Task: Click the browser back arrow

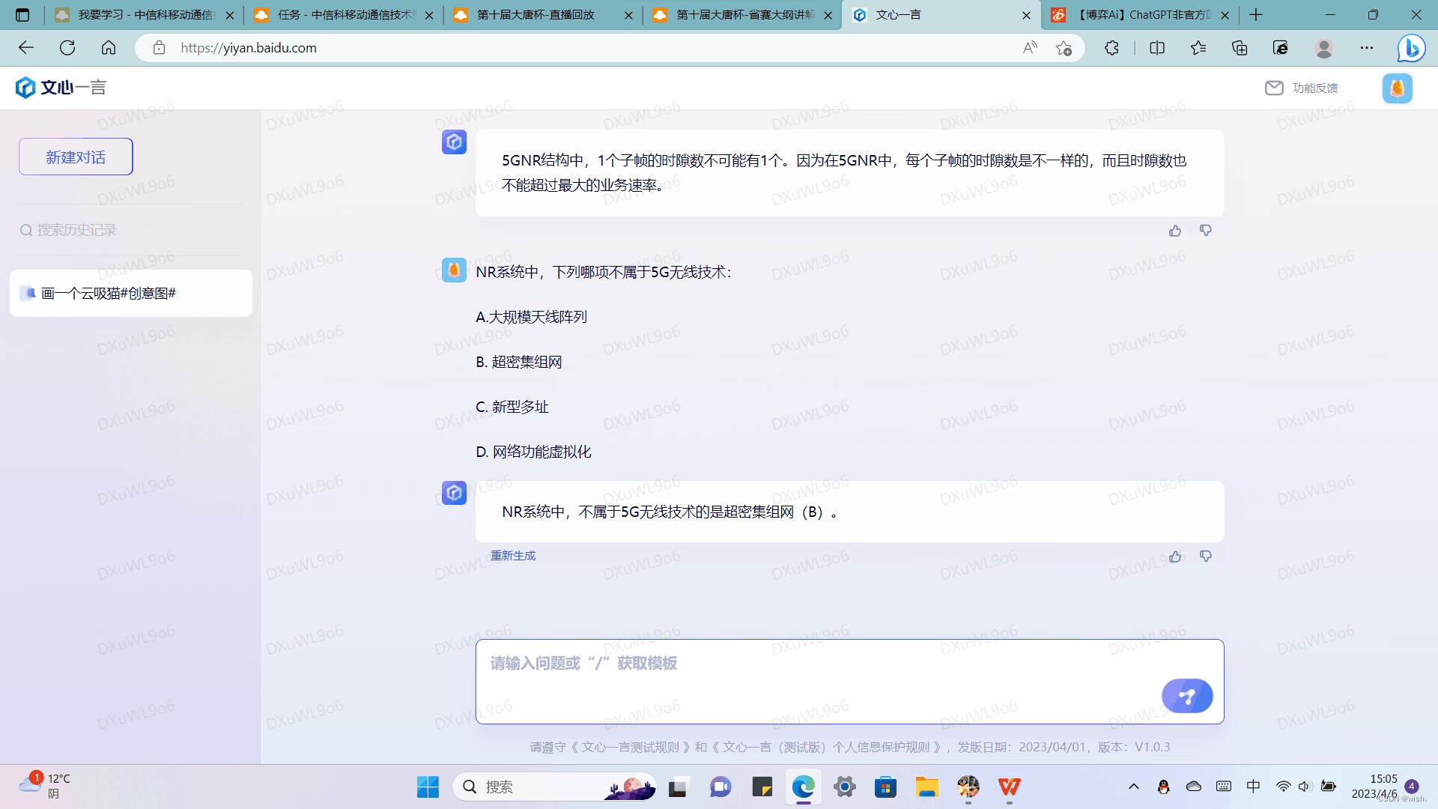Action: (x=26, y=48)
